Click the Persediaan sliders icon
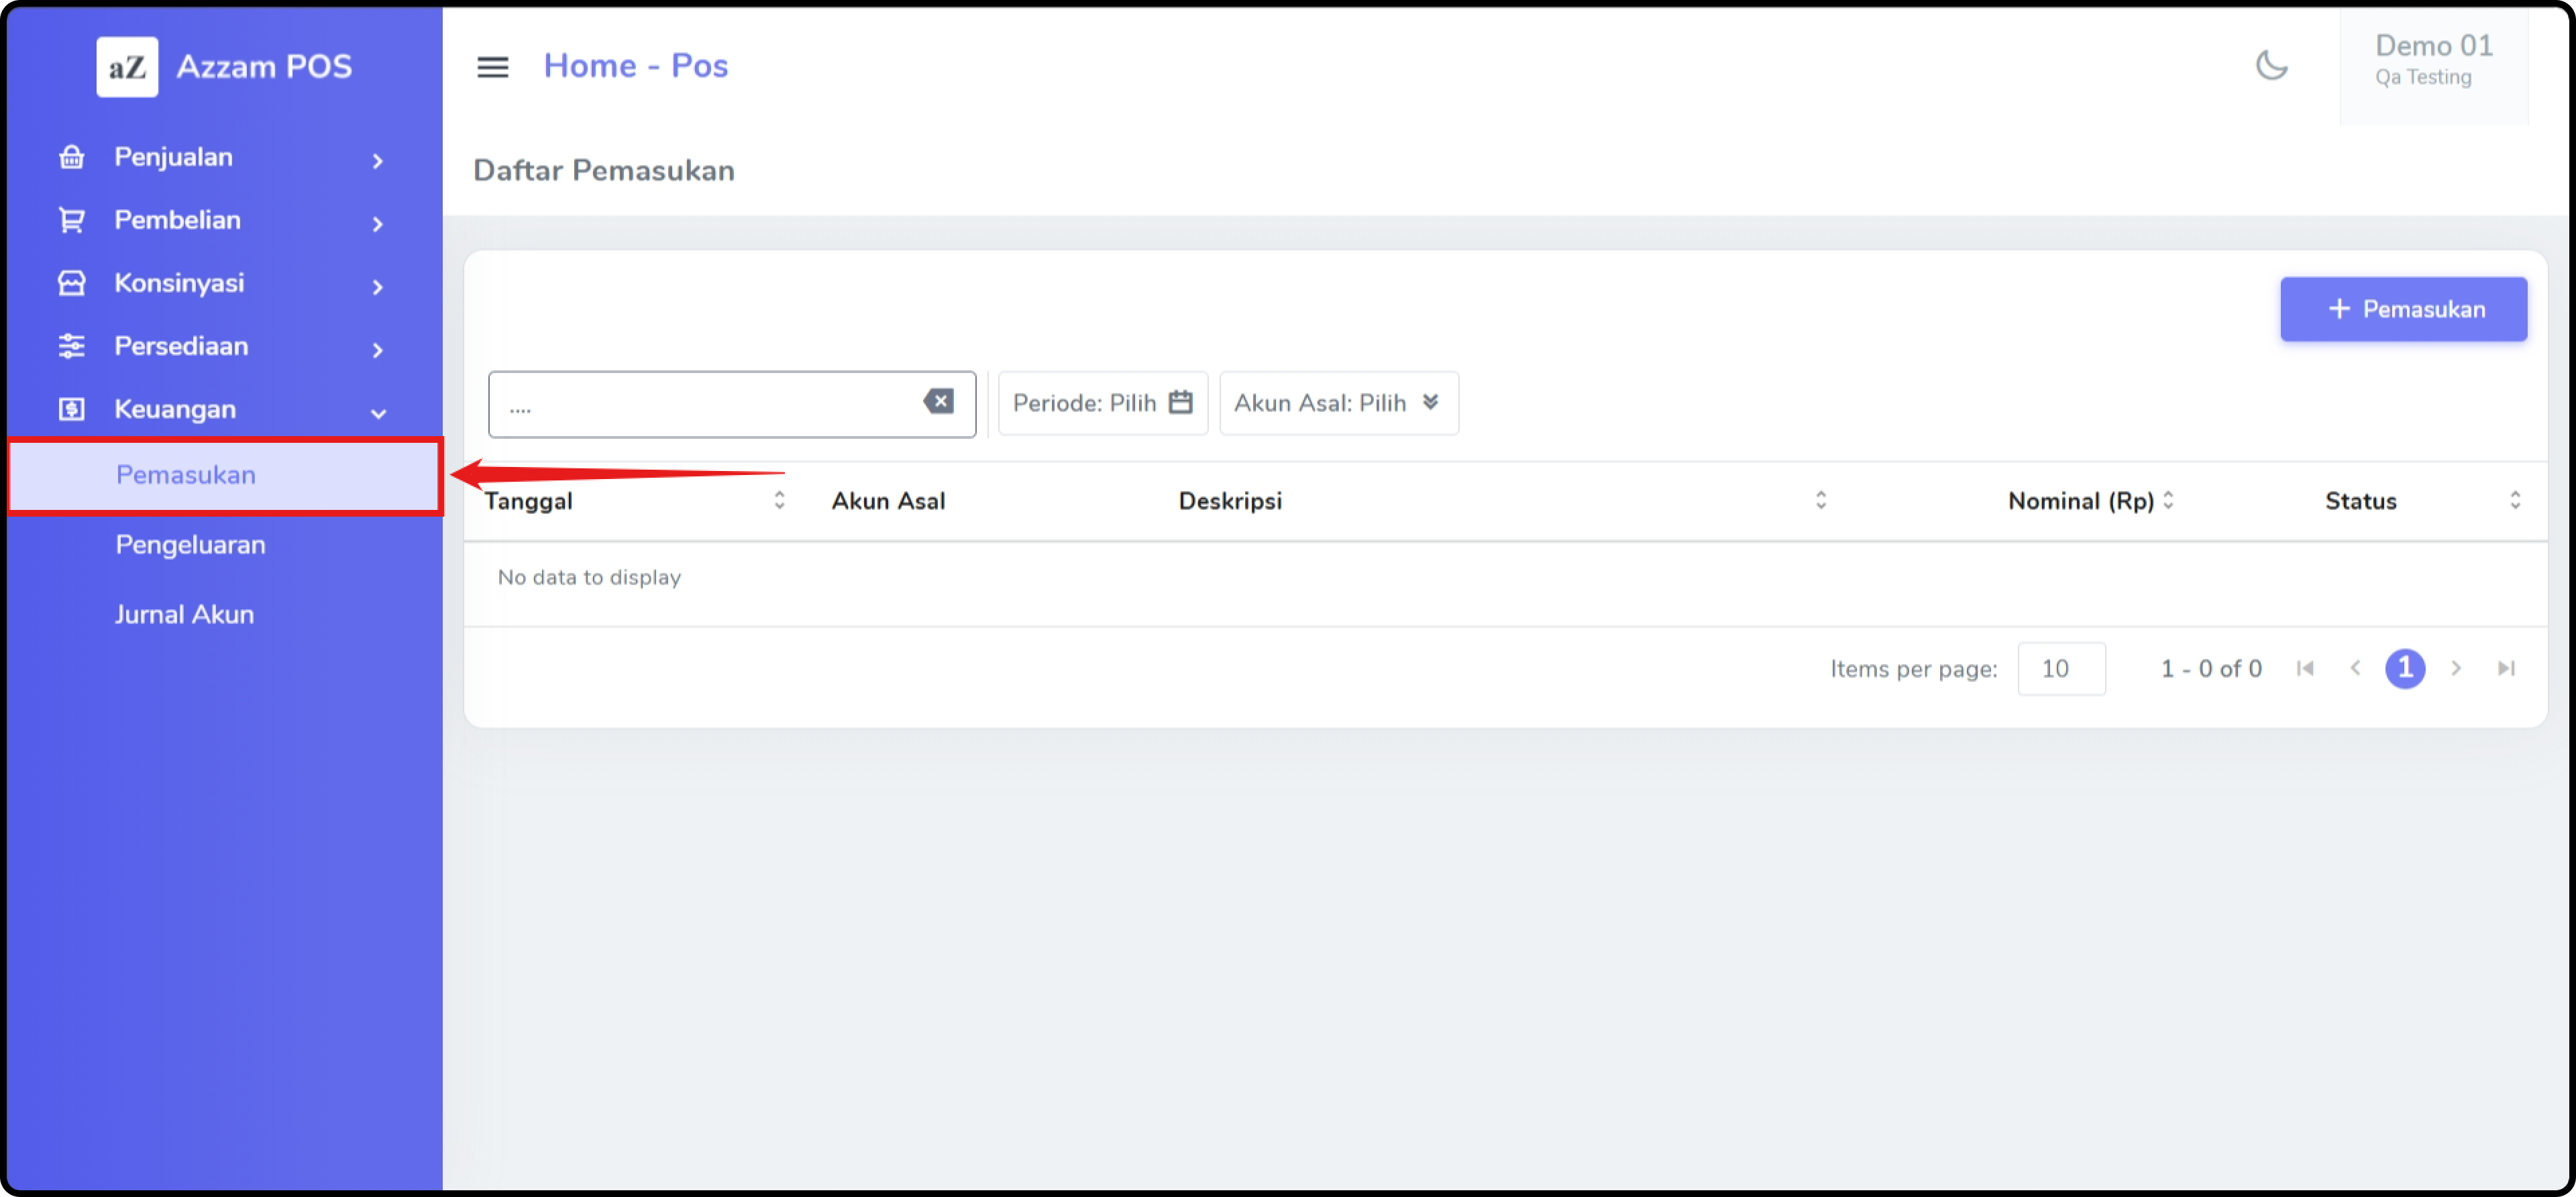 point(71,346)
